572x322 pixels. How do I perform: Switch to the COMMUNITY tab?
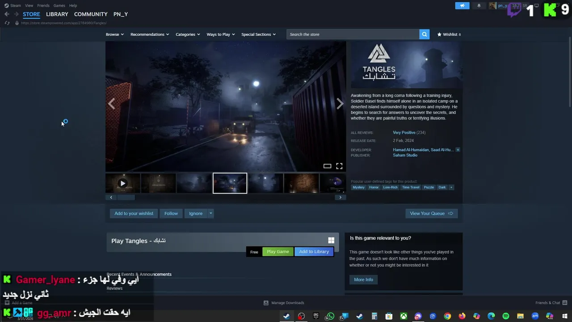pyautogui.click(x=91, y=14)
